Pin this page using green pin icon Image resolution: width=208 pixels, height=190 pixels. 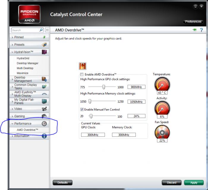[194, 30]
